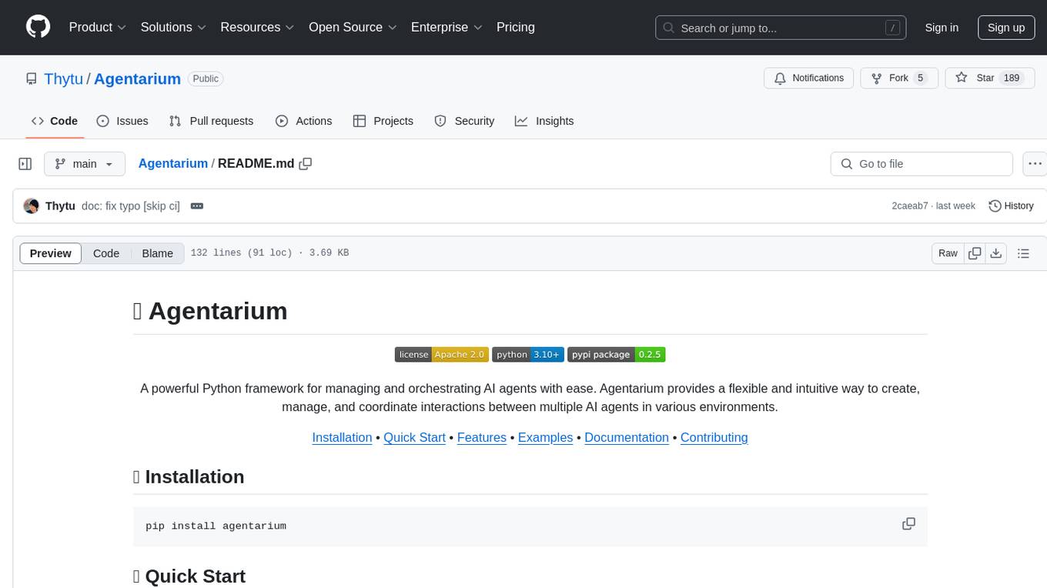The image size is (1047, 588).
Task: Click the python 3.10+ badge
Action: 528,355
